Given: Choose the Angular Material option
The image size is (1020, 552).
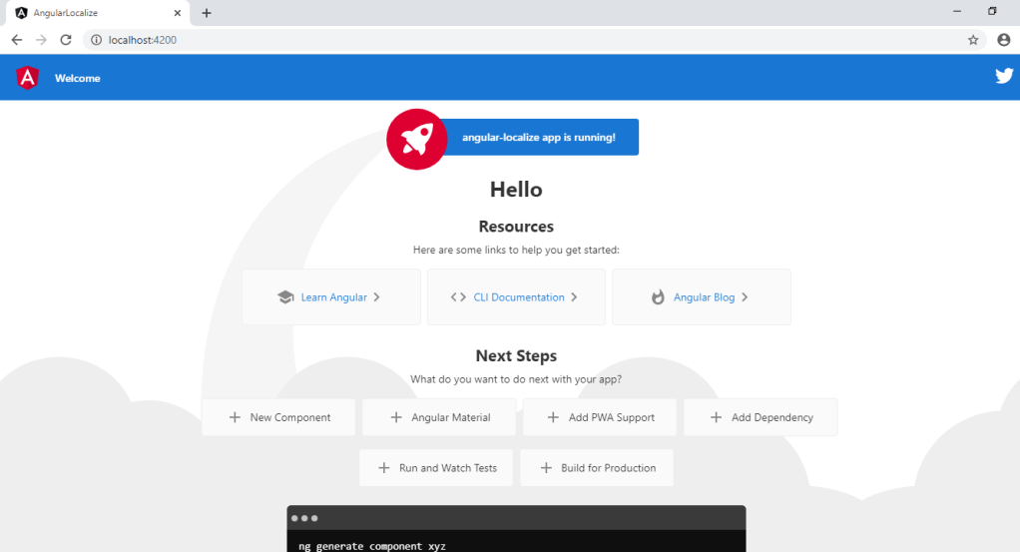Looking at the screenshot, I should 439,417.
